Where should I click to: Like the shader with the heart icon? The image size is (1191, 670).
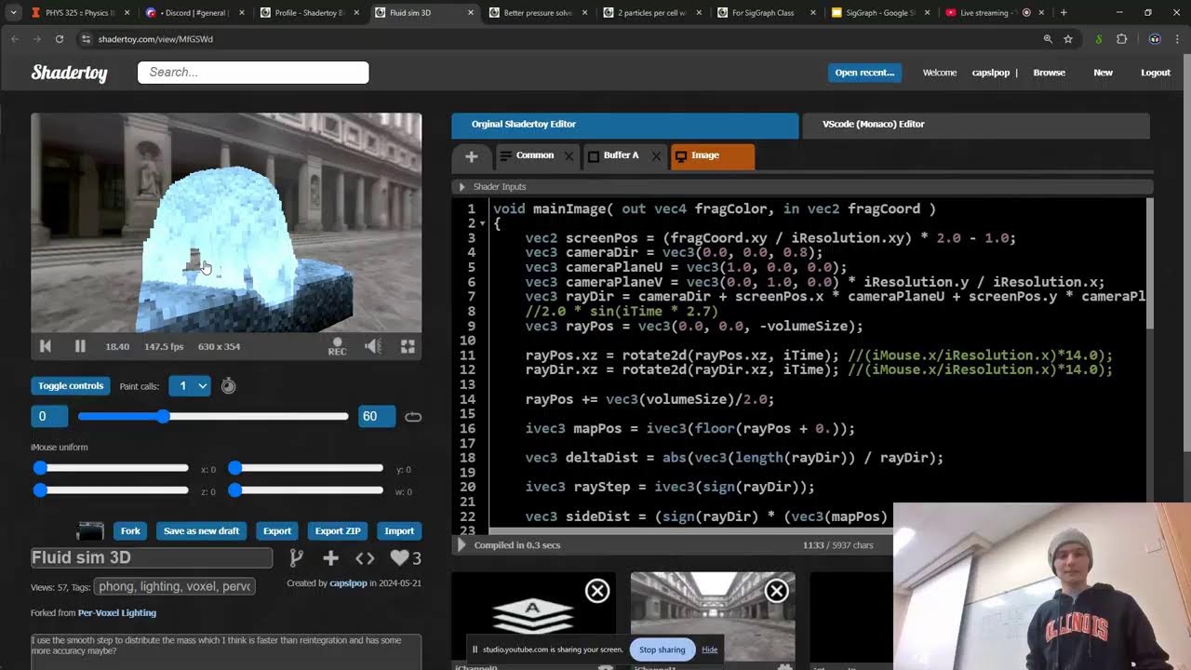[399, 557]
